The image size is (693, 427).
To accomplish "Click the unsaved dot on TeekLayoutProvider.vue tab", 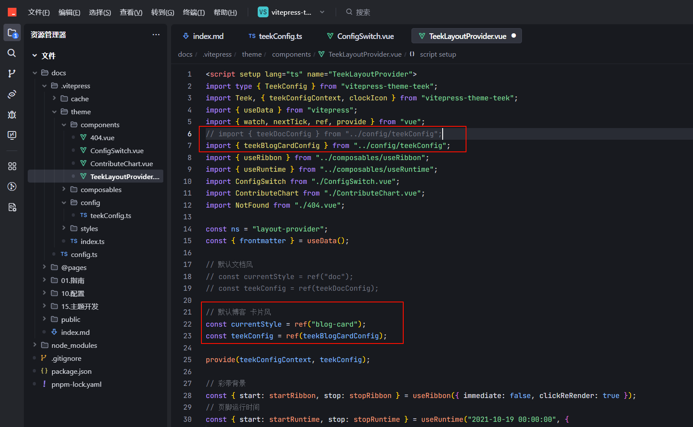I will click(x=514, y=36).
